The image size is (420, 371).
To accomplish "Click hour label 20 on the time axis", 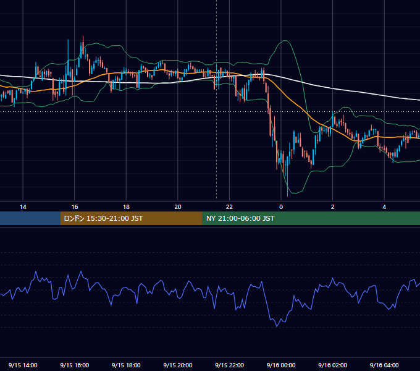I will (x=178, y=207).
